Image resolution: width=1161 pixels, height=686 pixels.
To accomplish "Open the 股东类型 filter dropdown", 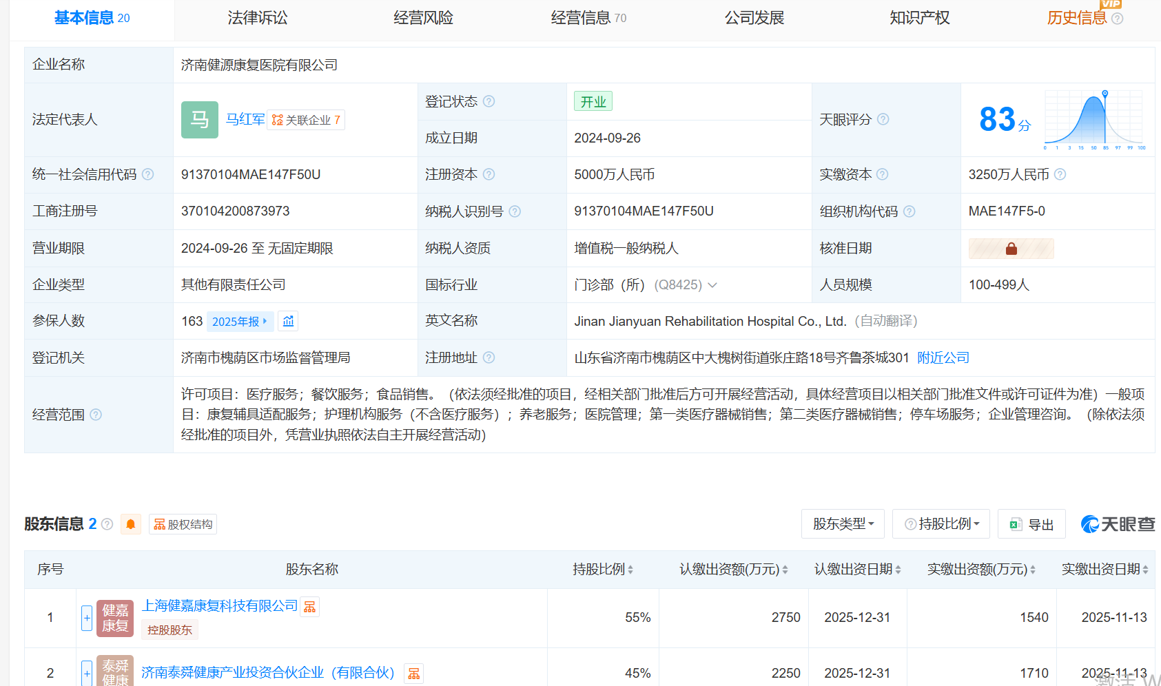I will point(843,524).
